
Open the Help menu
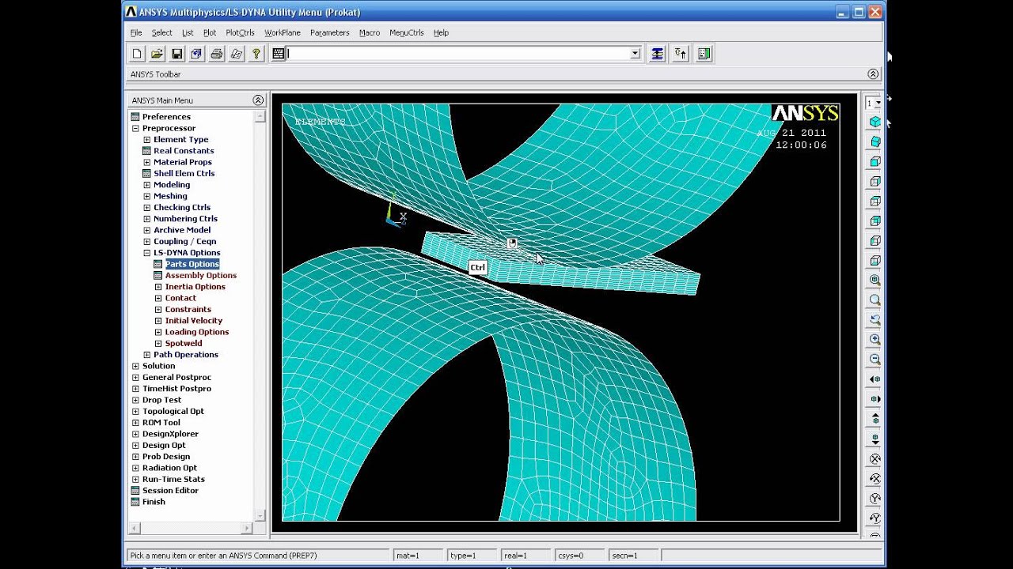(x=441, y=32)
